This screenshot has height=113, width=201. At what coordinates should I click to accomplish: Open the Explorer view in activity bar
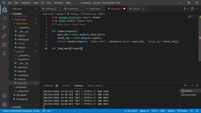tap(4, 10)
